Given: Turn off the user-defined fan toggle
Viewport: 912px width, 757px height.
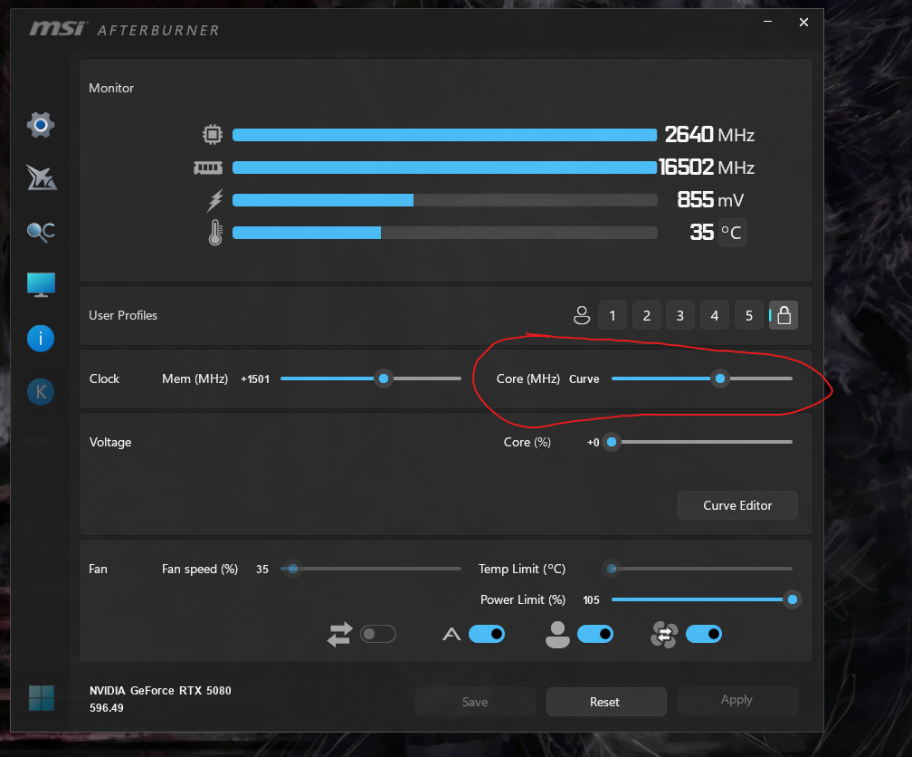Looking at the screenshot, I should click(595, 634).
